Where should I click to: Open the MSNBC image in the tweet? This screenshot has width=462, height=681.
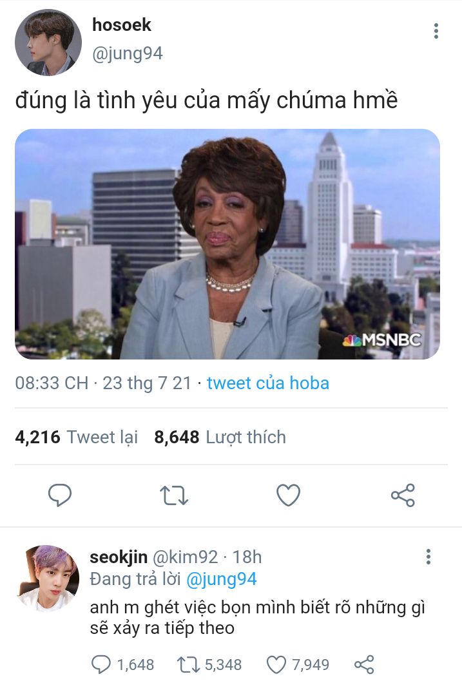tap(227, 244)
